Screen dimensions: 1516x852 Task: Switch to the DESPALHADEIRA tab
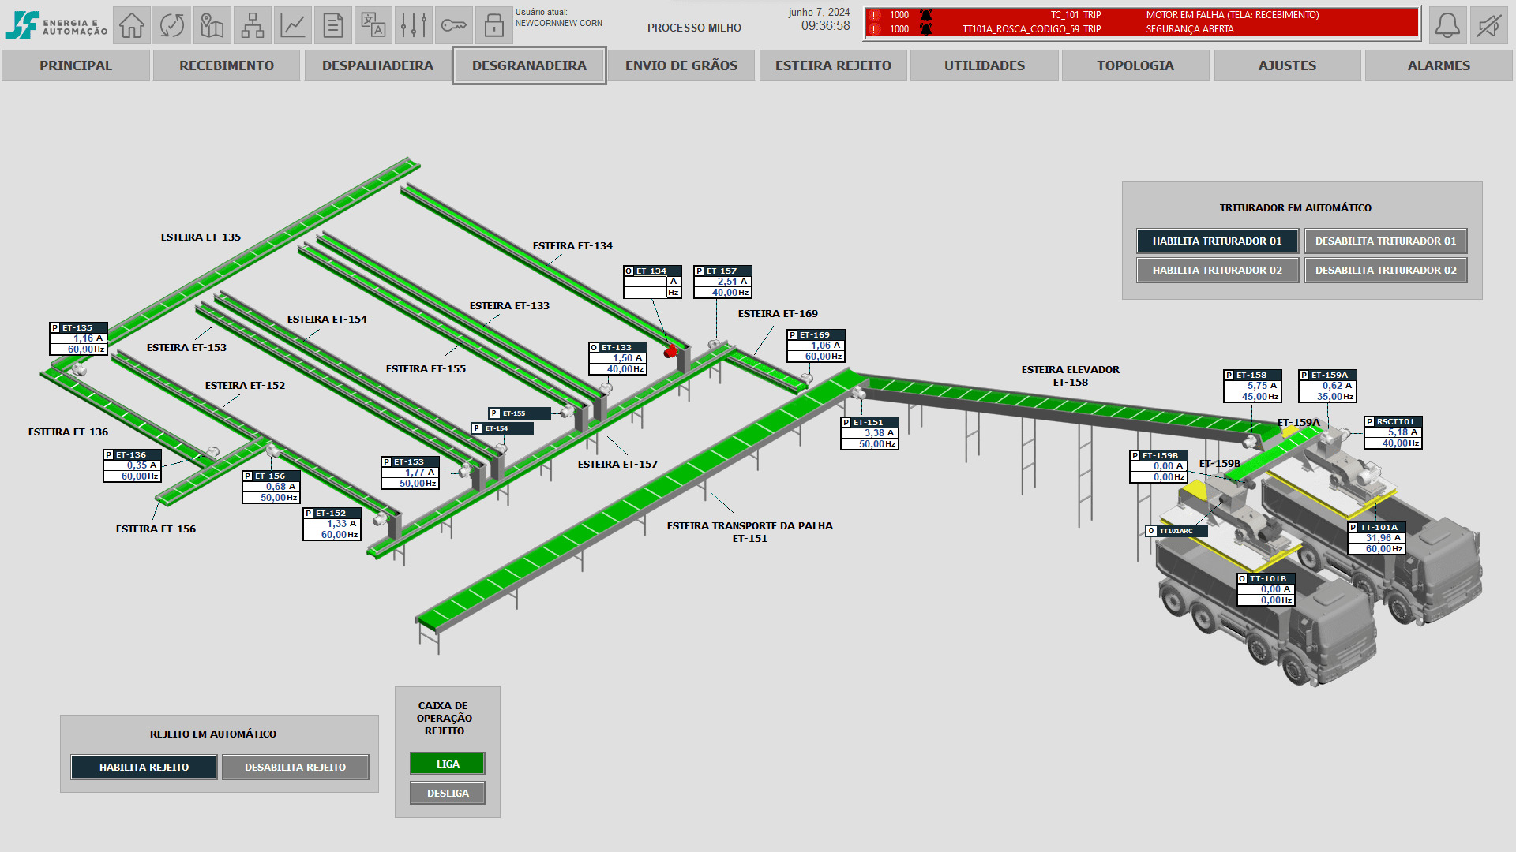pos(377,65)
